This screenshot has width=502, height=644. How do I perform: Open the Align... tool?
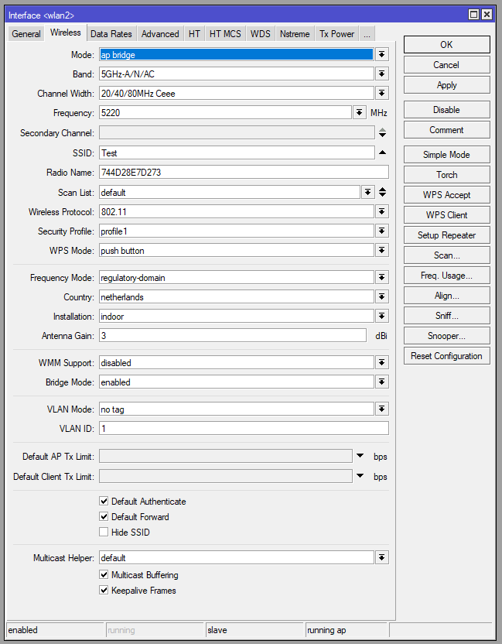pyautogui.click(x=446, y=296)
